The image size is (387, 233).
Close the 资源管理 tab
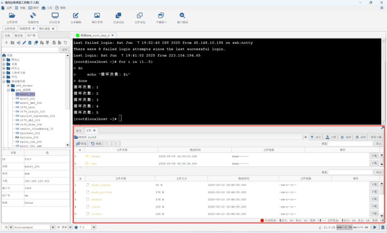coord(34,29)
